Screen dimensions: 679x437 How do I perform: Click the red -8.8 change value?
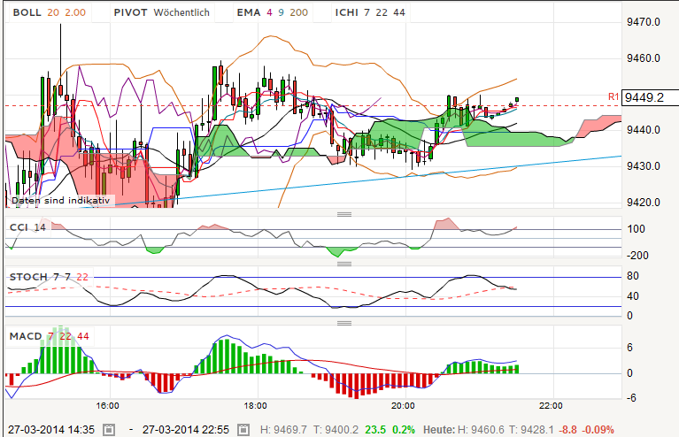(568, 430)
